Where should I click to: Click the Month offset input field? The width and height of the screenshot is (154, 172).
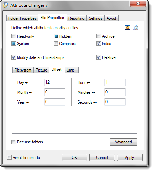(55, 92)
